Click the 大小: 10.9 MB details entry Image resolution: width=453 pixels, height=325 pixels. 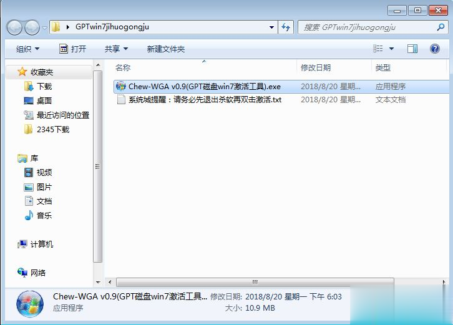[x=250, y=308]
